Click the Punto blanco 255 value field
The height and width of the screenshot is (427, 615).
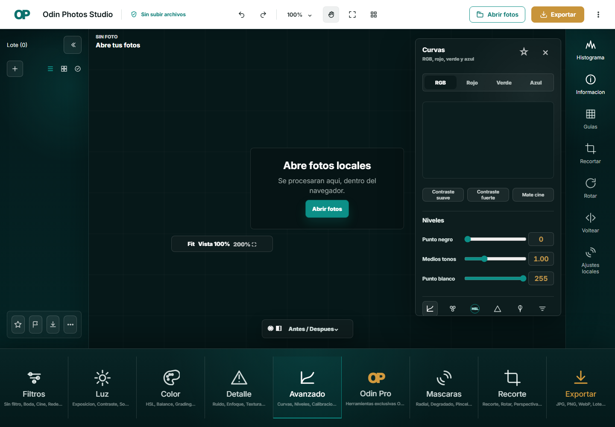[541, 278]
